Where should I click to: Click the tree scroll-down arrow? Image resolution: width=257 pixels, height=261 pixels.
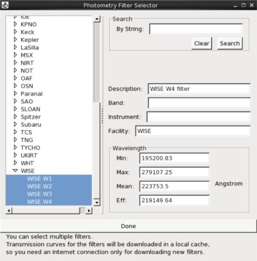coord(97,202)
